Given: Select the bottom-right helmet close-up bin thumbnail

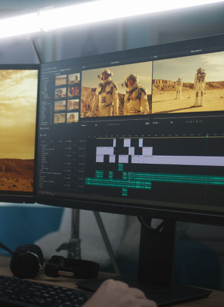Looking at the screenshot, I should click(x=73, y=118).
